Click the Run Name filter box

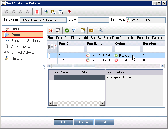100,49
